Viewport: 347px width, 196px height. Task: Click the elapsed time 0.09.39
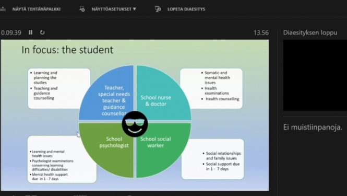(x=11, y=33)
